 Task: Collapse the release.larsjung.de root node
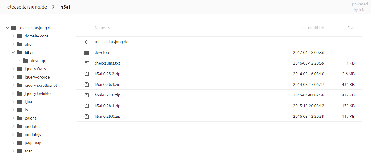[x=7, y=28]
